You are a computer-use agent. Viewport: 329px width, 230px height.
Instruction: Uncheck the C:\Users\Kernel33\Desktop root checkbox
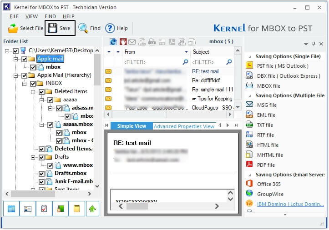pos(16,51)
